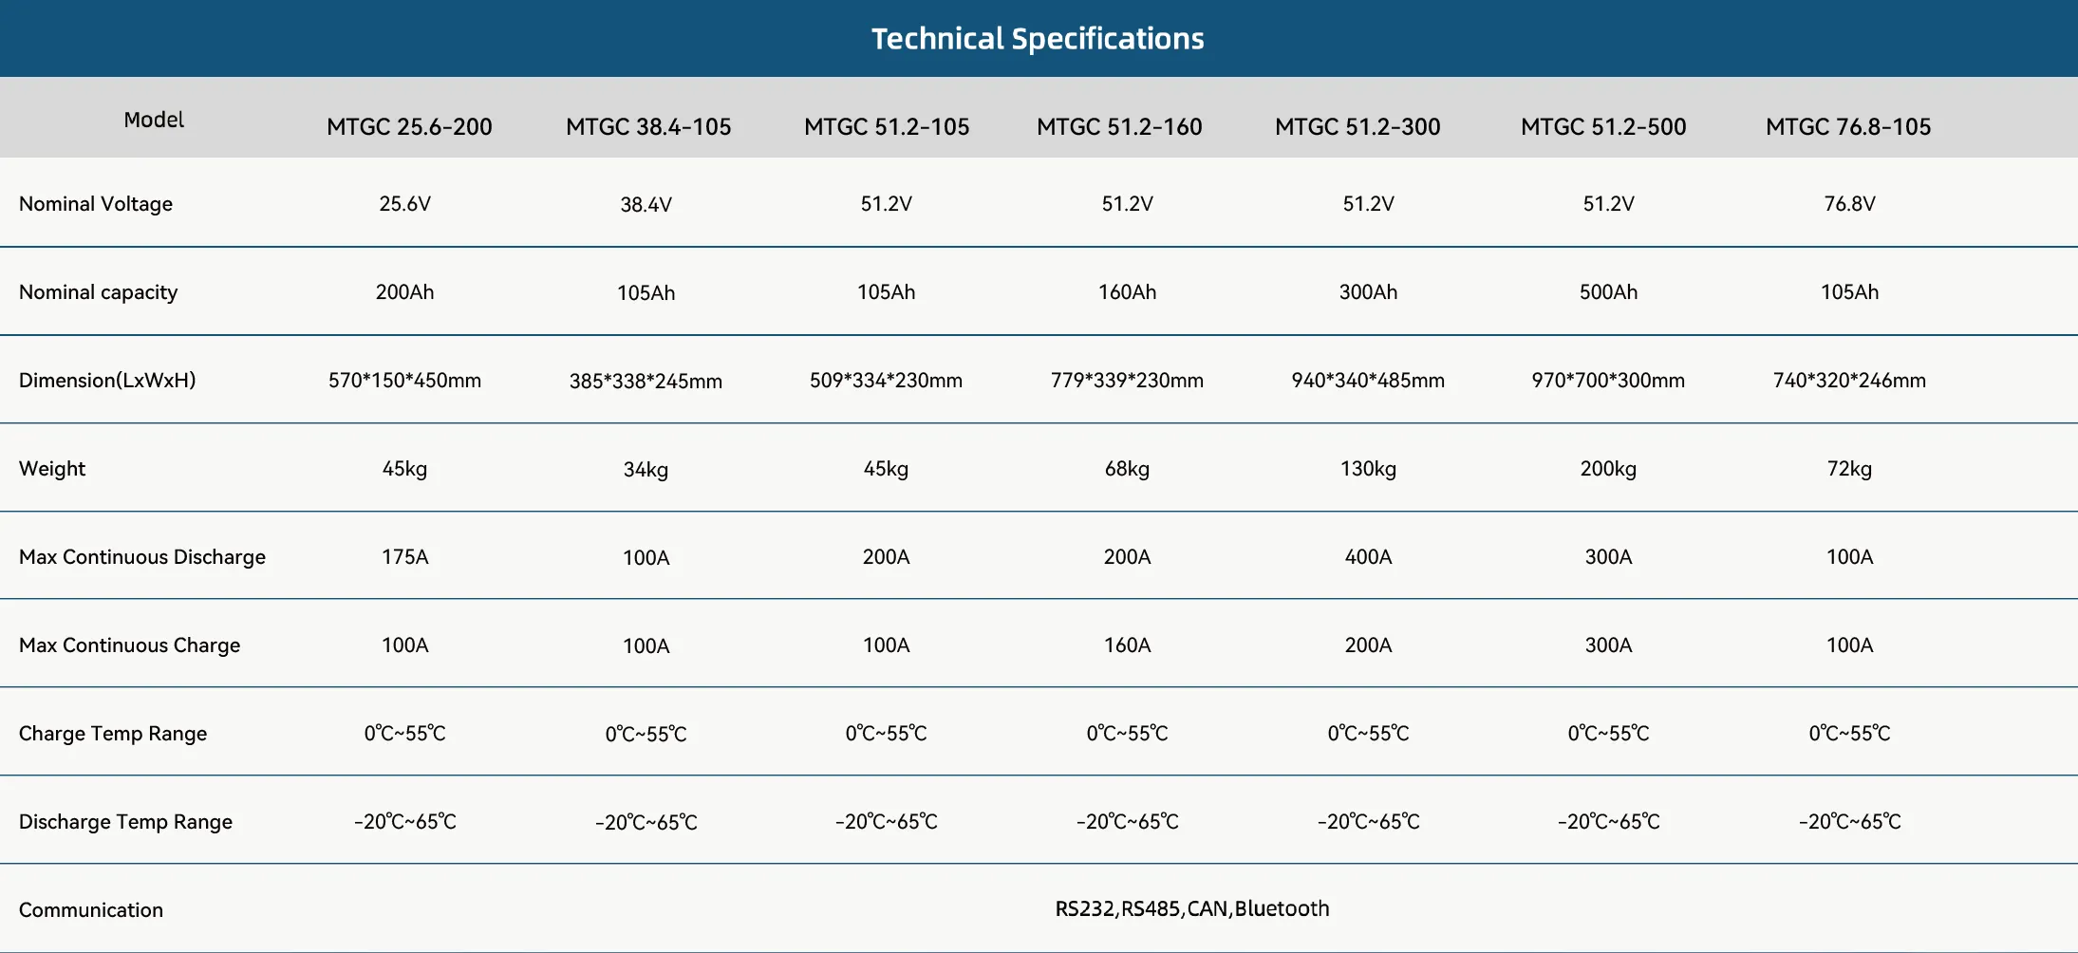Click the MTGC 51.2-160 column header

tap(1119, 127)
